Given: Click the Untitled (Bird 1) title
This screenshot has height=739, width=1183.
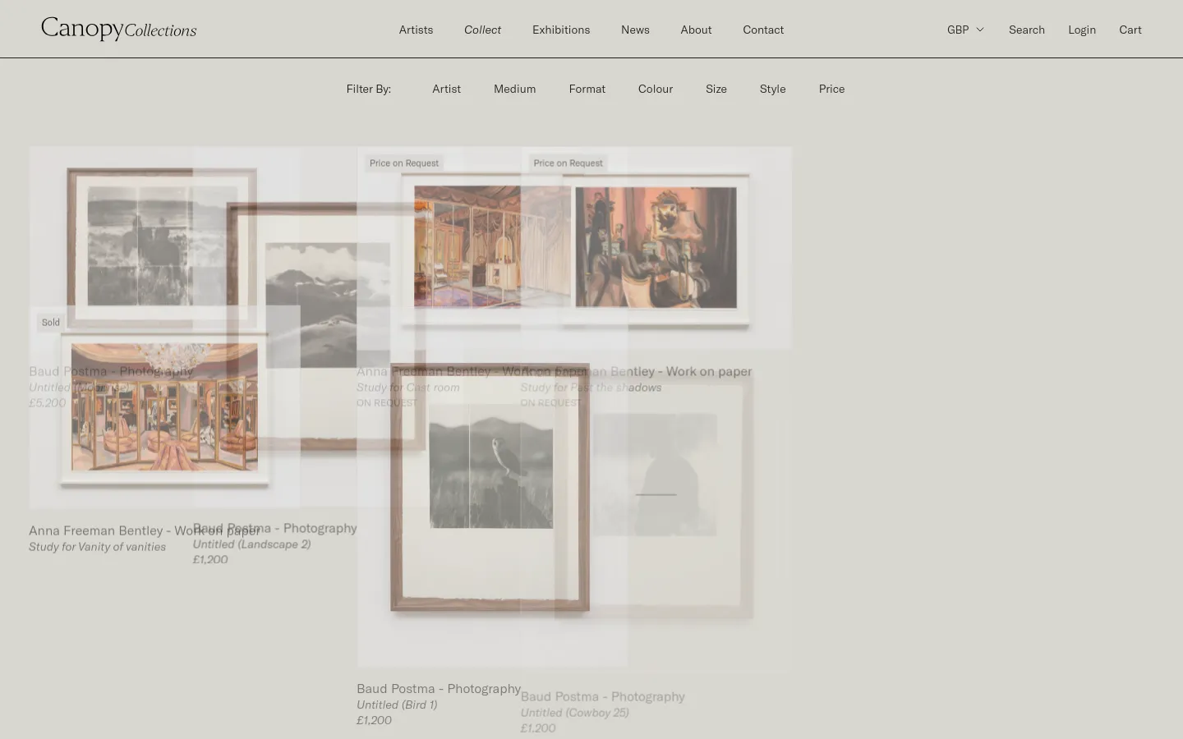Looking at the screenshot, I should click(397, 705).
